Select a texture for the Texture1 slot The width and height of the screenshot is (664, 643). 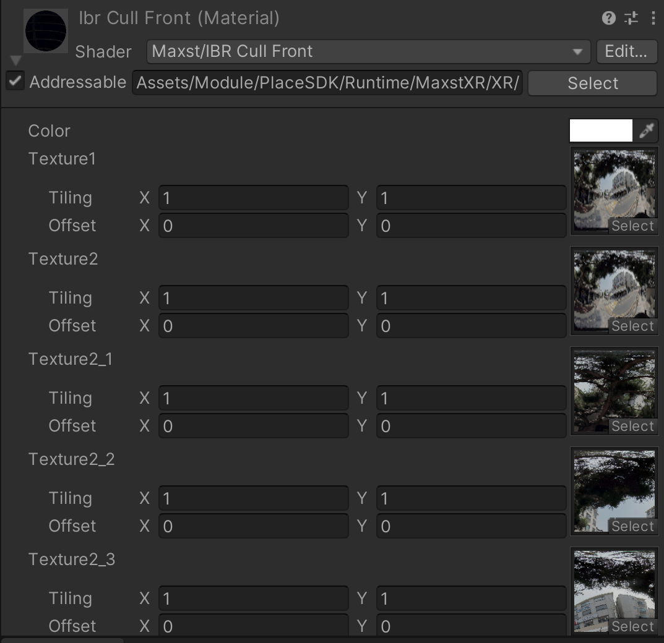pyautogui.click(x=632, y=226)
